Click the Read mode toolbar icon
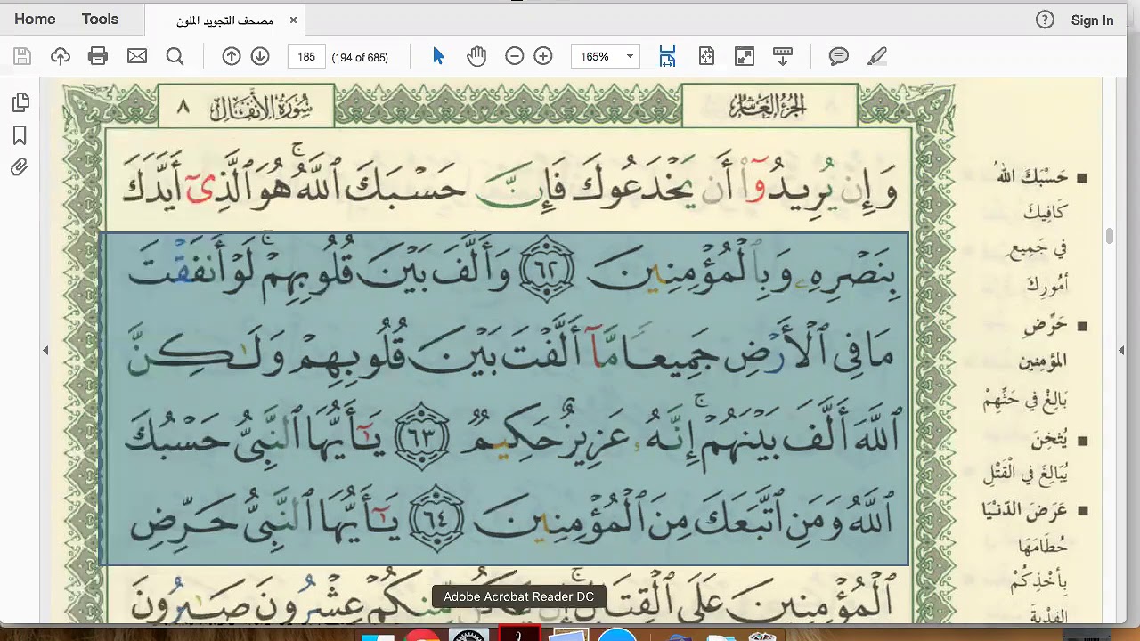 pos(783,56)
